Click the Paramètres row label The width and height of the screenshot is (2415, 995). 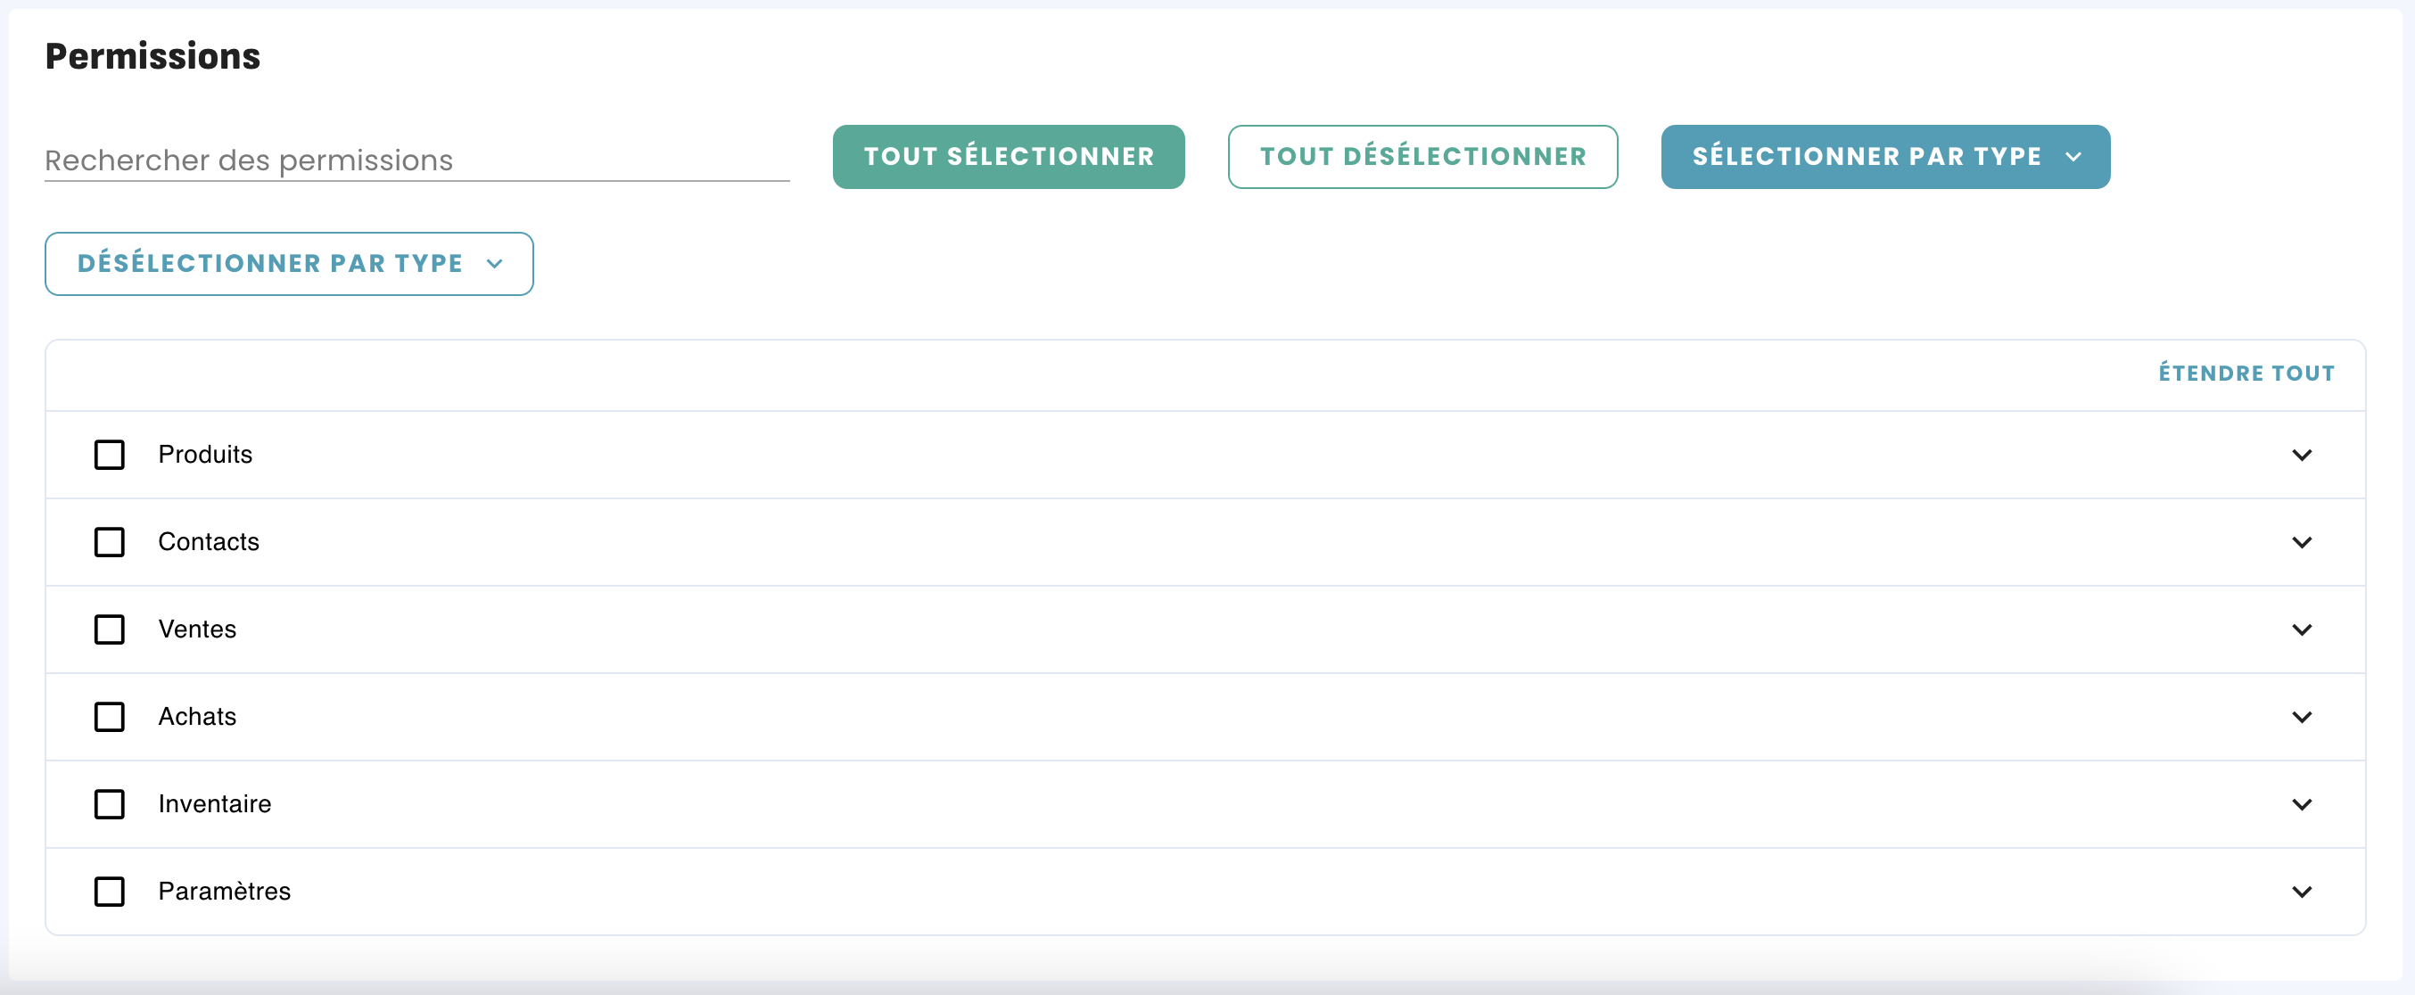[224, 891]
